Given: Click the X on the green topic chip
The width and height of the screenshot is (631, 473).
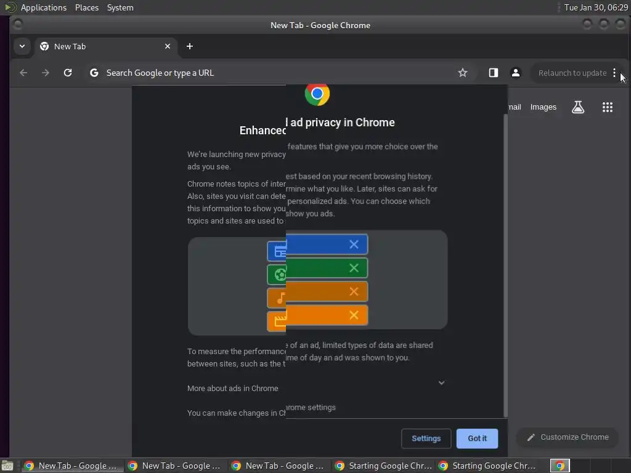Looking at the screenshot, I should pyautogui.click(x=354, y=268).
